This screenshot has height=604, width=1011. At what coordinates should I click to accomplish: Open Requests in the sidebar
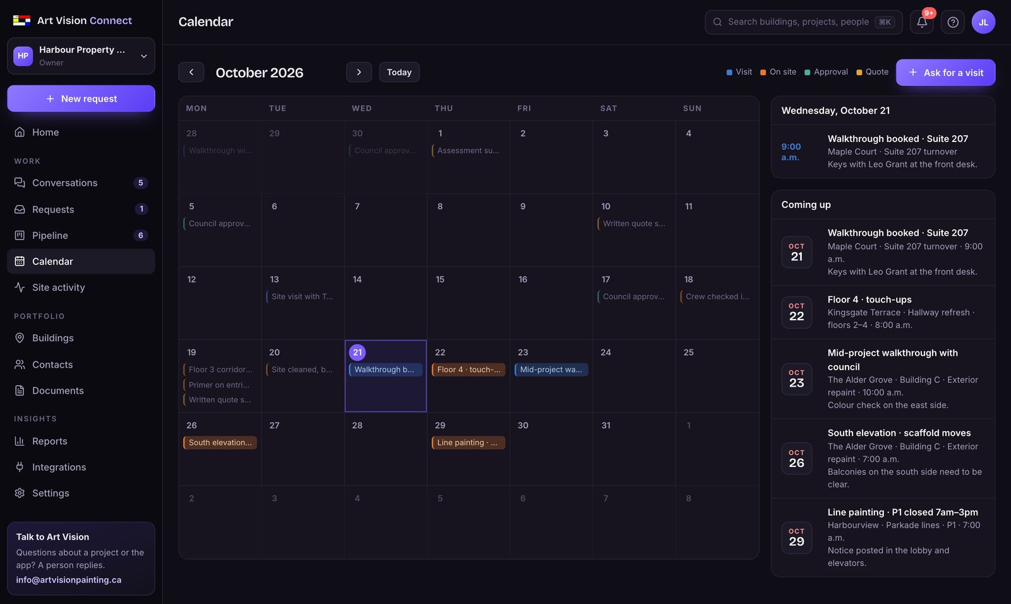tap(81, 209)
